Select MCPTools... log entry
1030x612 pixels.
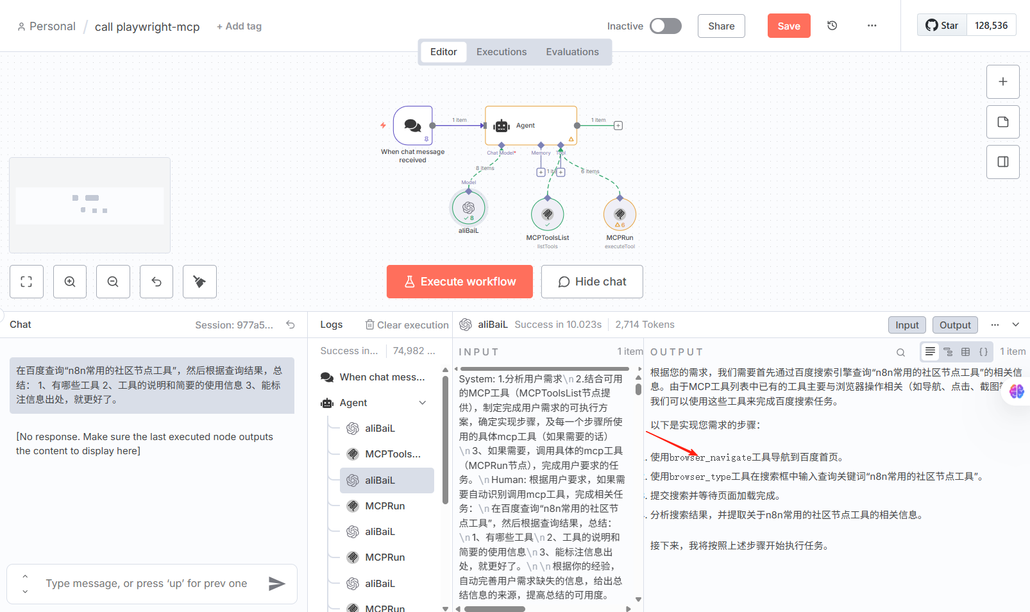pos(387,454)
